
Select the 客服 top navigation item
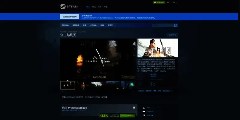105,7
